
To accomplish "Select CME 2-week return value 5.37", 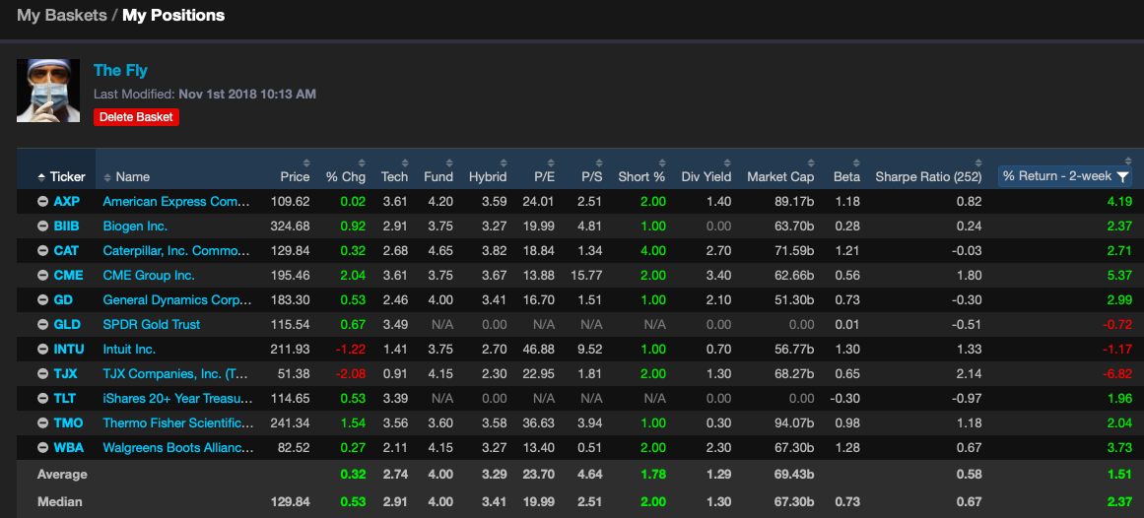I will pyautogui.click(x=1120, y=275).
